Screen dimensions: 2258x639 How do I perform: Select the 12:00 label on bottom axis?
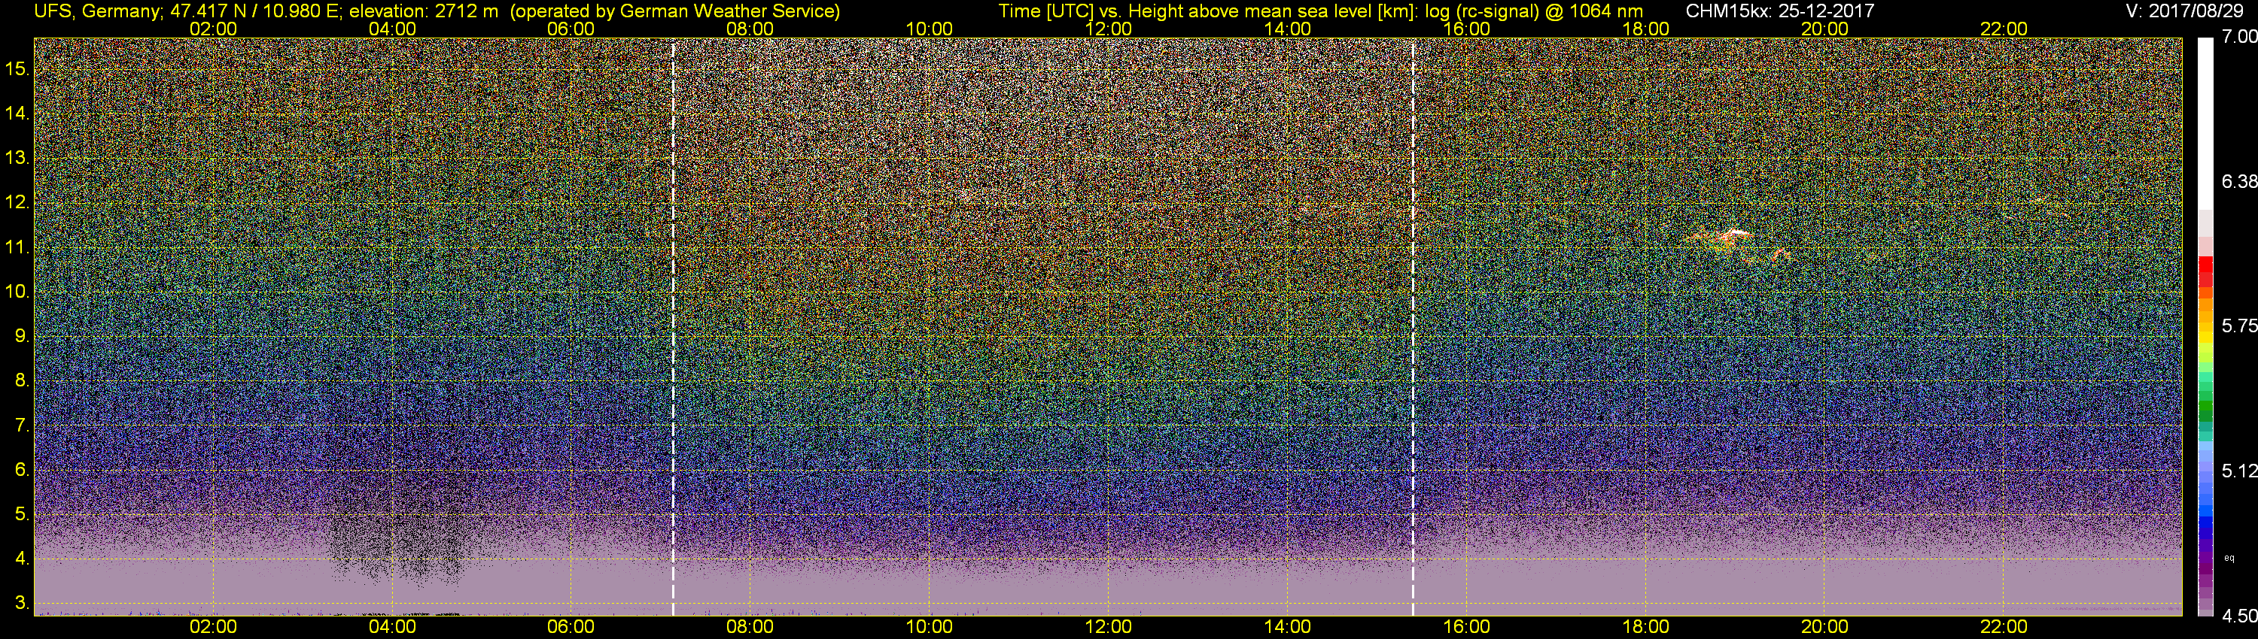[1108, 627]
